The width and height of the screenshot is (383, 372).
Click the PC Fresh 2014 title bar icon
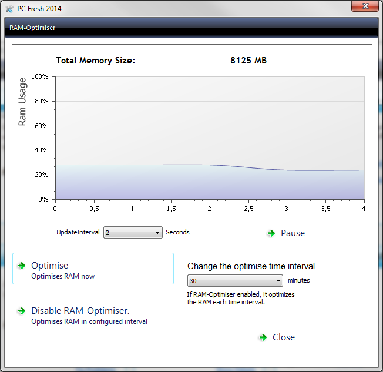[9, 9]
